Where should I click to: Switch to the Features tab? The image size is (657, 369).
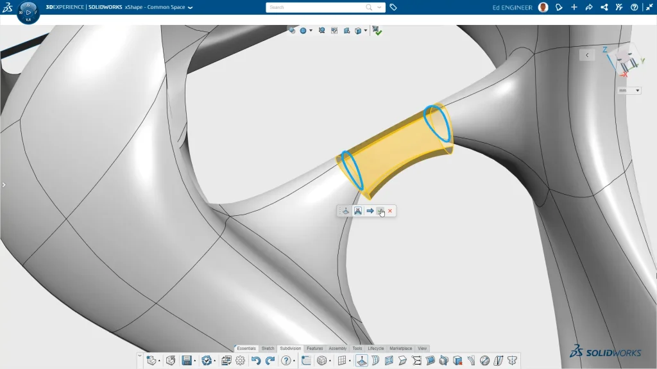(x=314, y=348)
